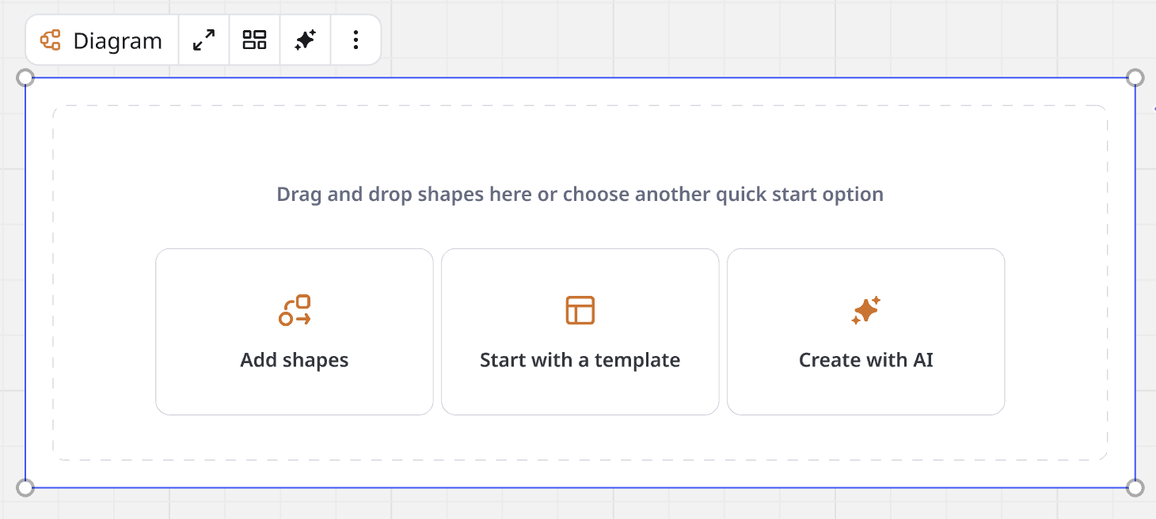Click the bottom-right resize handle
The width and height of the screenshot is (1156, 519).
coord(1135,487)
